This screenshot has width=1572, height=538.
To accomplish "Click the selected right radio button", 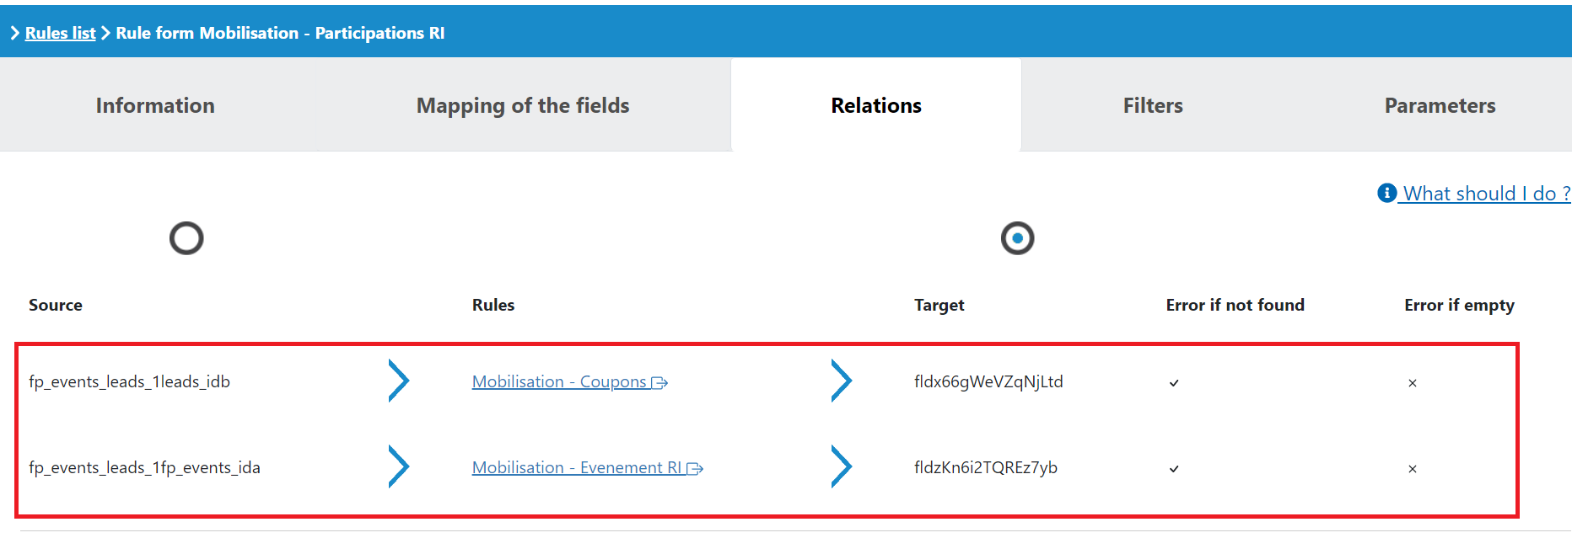I will tap(1017, 238).
